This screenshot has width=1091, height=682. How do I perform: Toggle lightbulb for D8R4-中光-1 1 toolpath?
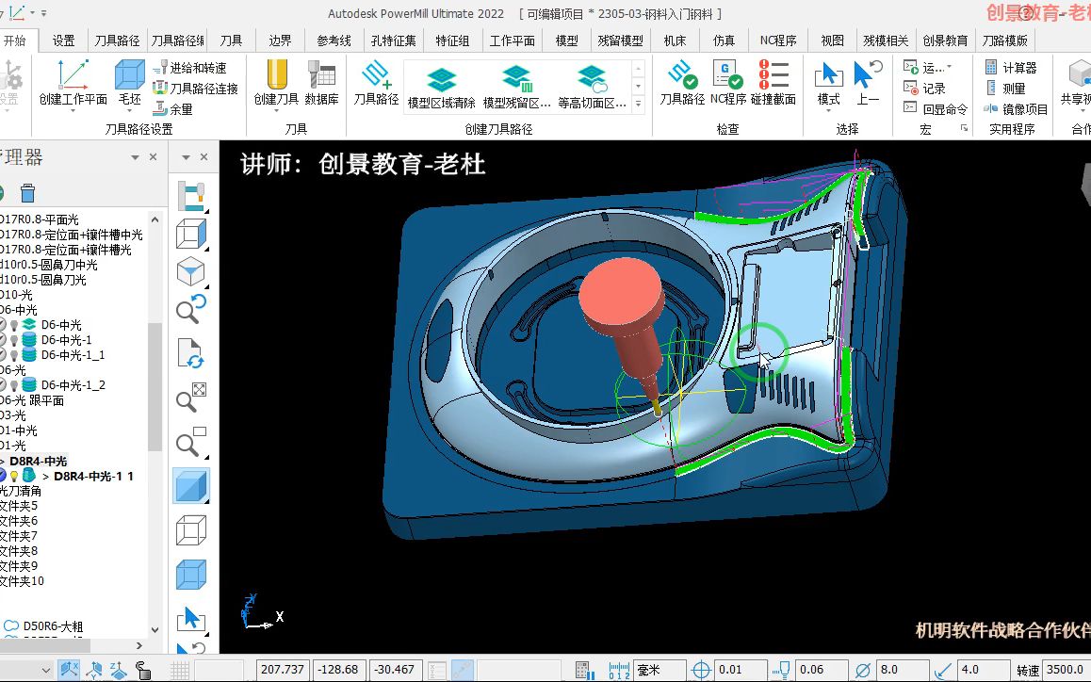tap(13, 476)
